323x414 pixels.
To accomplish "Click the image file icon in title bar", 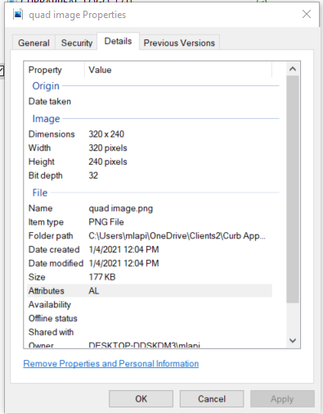I will tap(18, 14).
